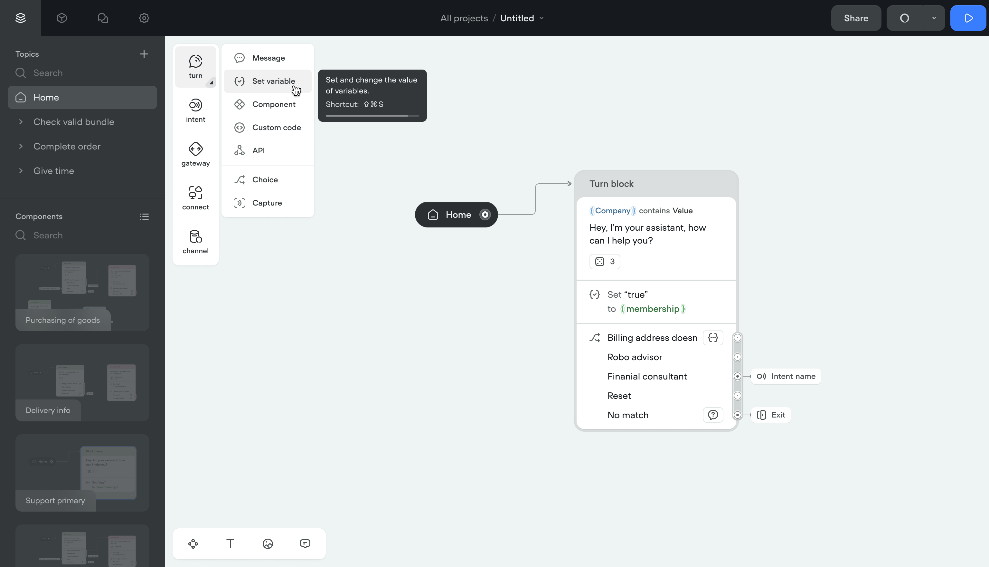This screenshot has width=989, height=567.
Task: Click the Reset output port circle
Action: (x=737, y=396)
